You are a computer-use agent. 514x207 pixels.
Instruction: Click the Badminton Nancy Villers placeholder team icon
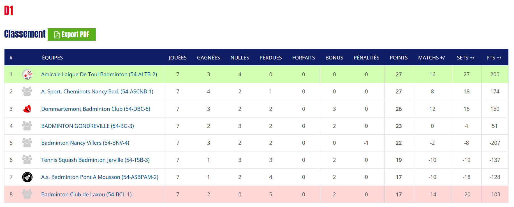27,143
